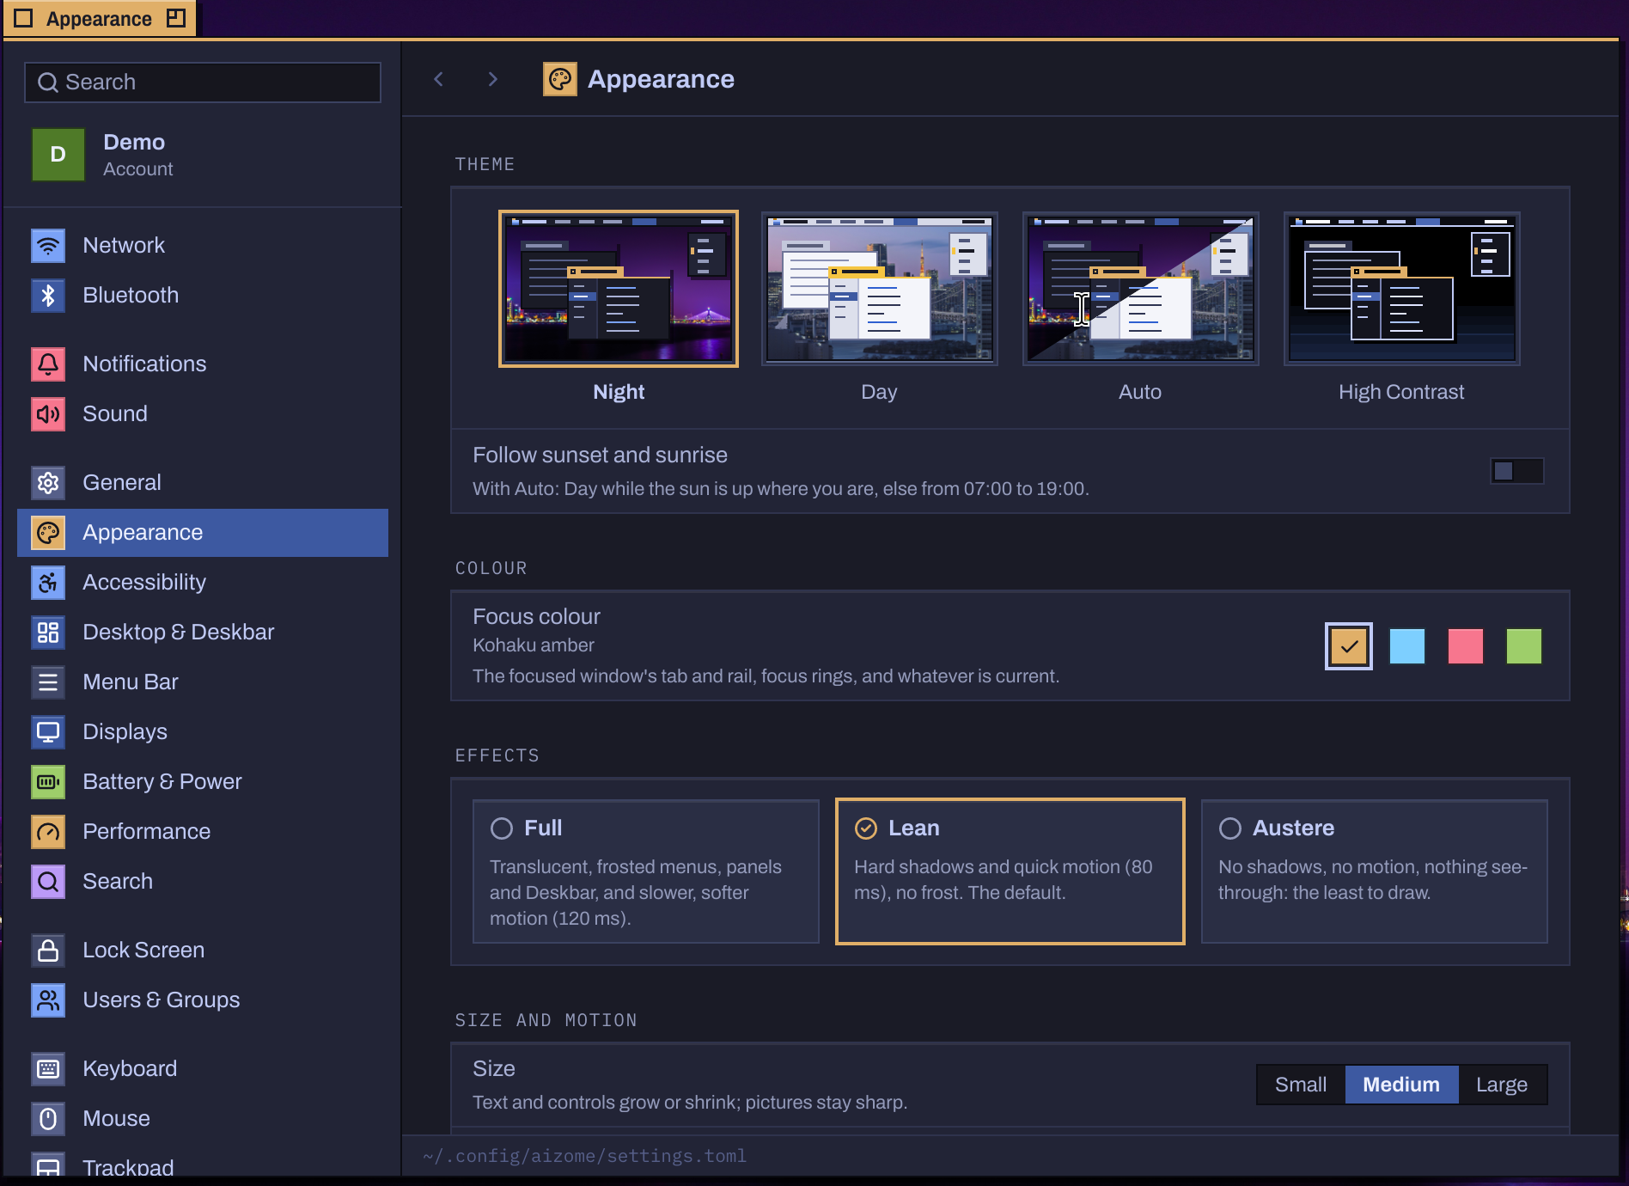The width and height of the screenshot is (1629, 1186).
Task: Open Performance via gauge icon
Action: click(48, 832)
